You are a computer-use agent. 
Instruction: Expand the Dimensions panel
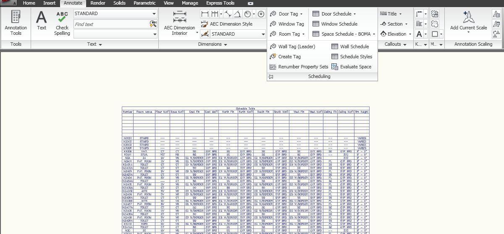click(x=213, y=44)
